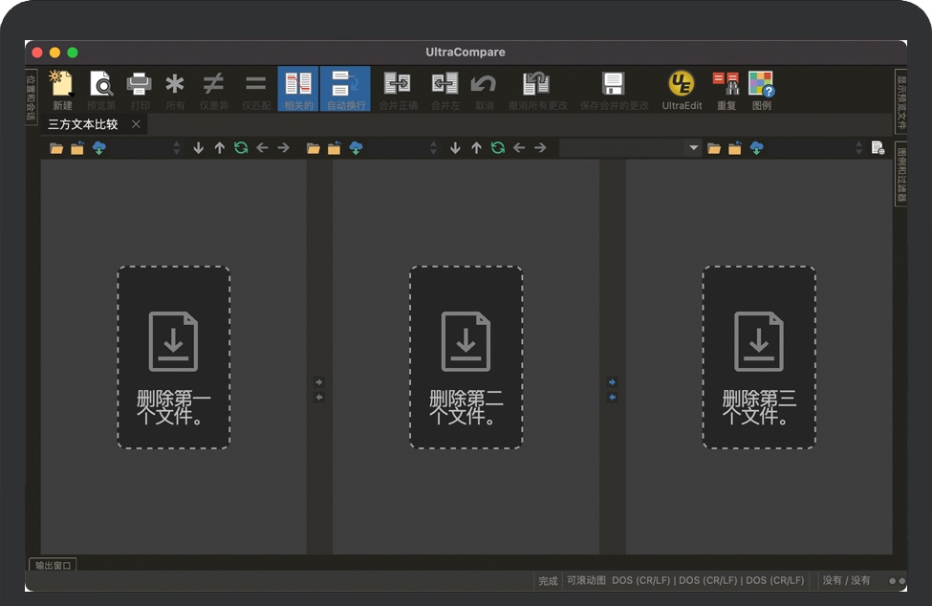Click the 删除第三个文件 drop zone
The width and height of the screenshot is (932, 606).
coord(759,357)
